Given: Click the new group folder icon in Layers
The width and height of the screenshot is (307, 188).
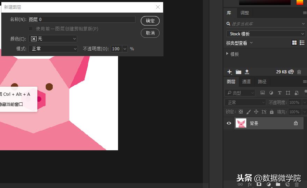Looking at the screenshot, I should pos(278,184).
